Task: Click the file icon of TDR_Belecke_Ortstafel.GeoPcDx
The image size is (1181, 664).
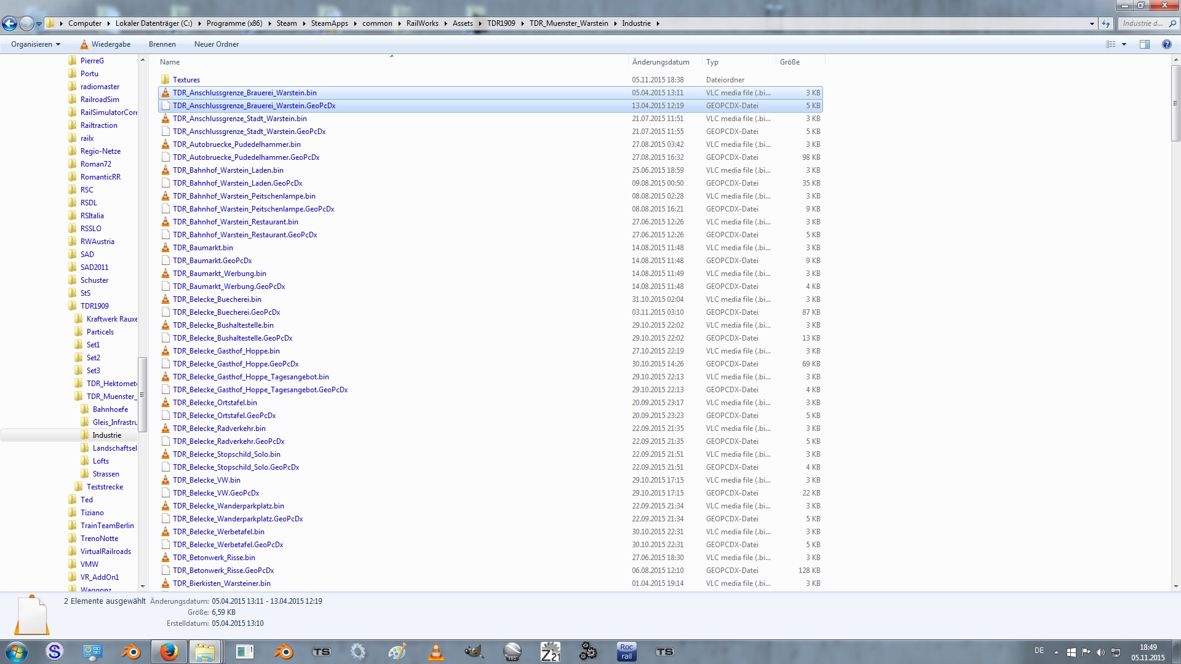Action: tap(165, 416)
